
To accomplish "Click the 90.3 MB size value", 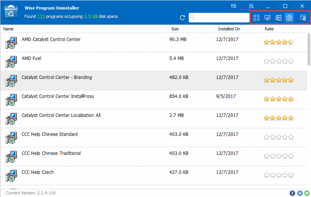I will (178, 40).
